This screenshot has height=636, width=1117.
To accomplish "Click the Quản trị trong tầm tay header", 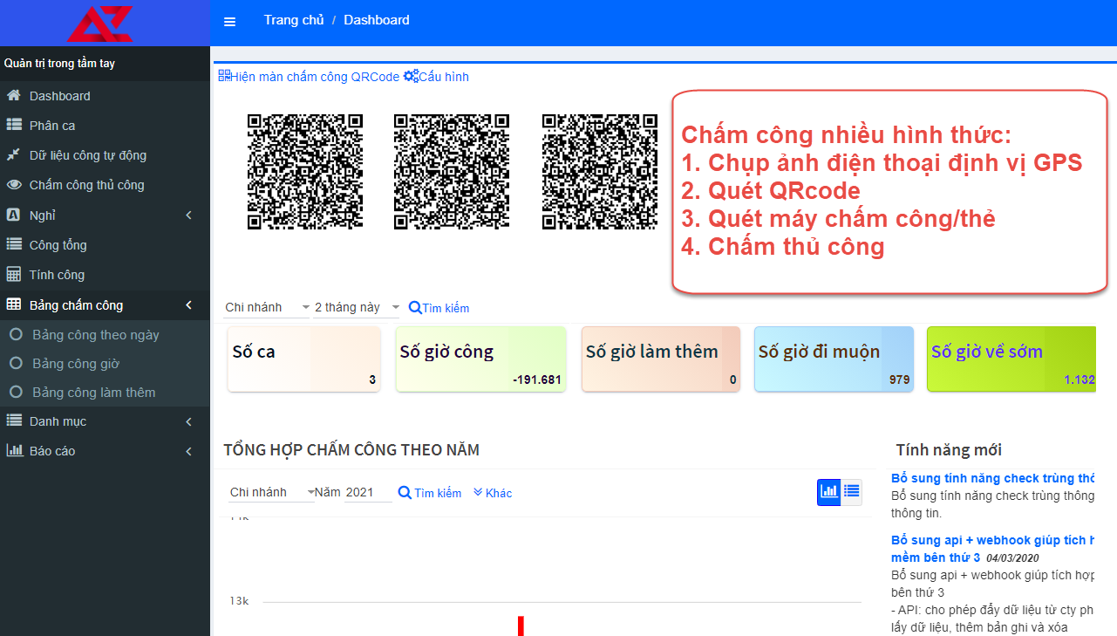I will coord(59,64).
